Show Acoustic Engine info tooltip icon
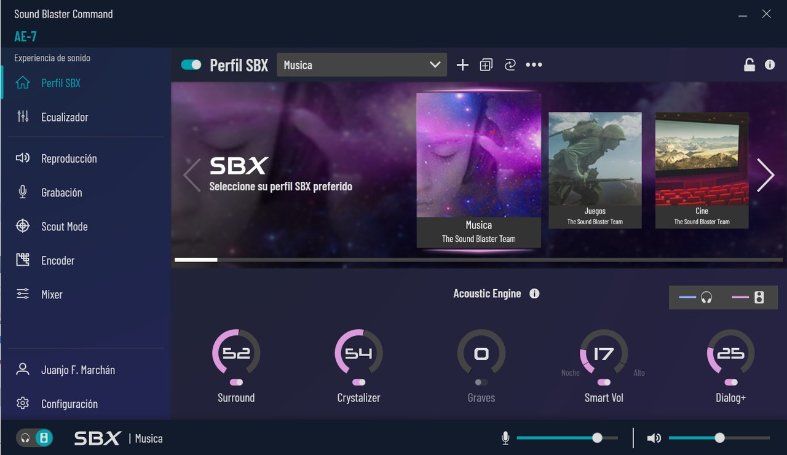Viewport: 787px width, 455px height. pos(534,294)
